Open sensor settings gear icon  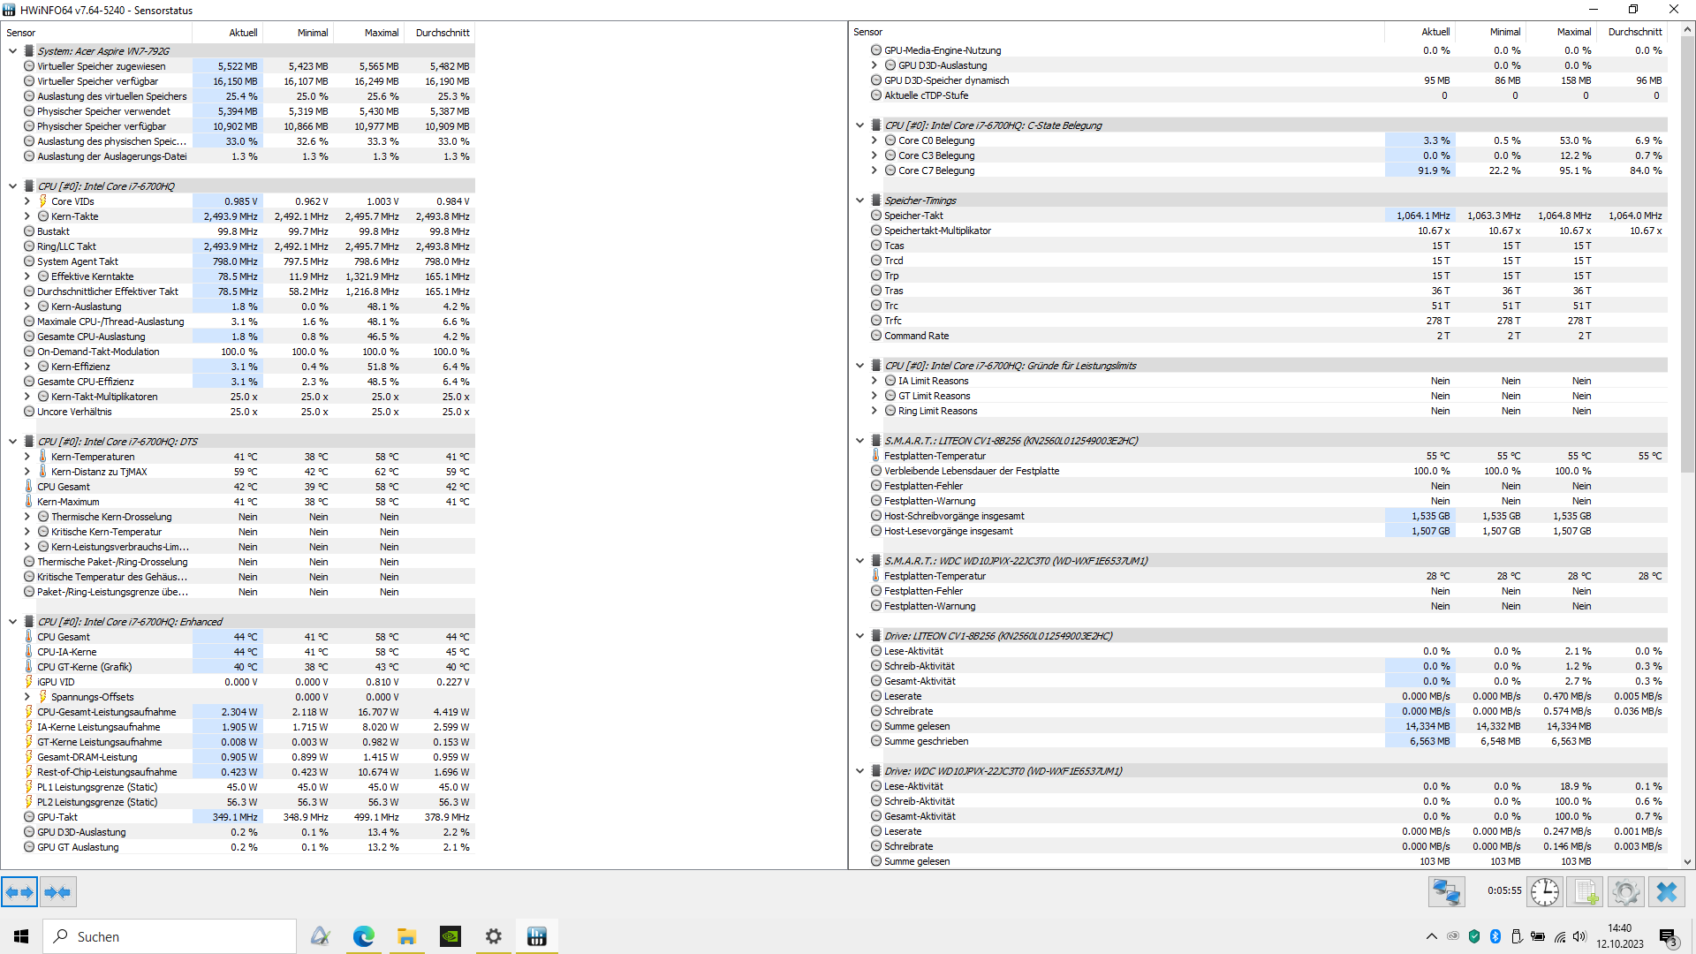tap(1625, 892)
